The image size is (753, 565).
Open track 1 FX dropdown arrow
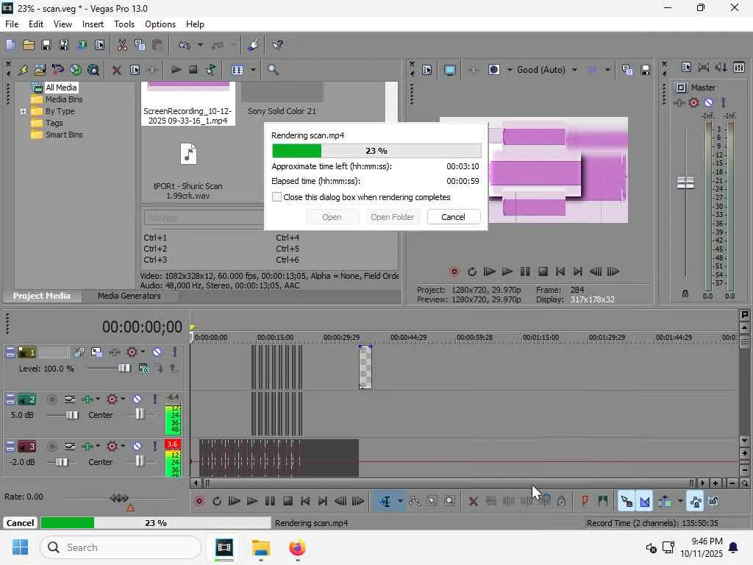point(143,352)
